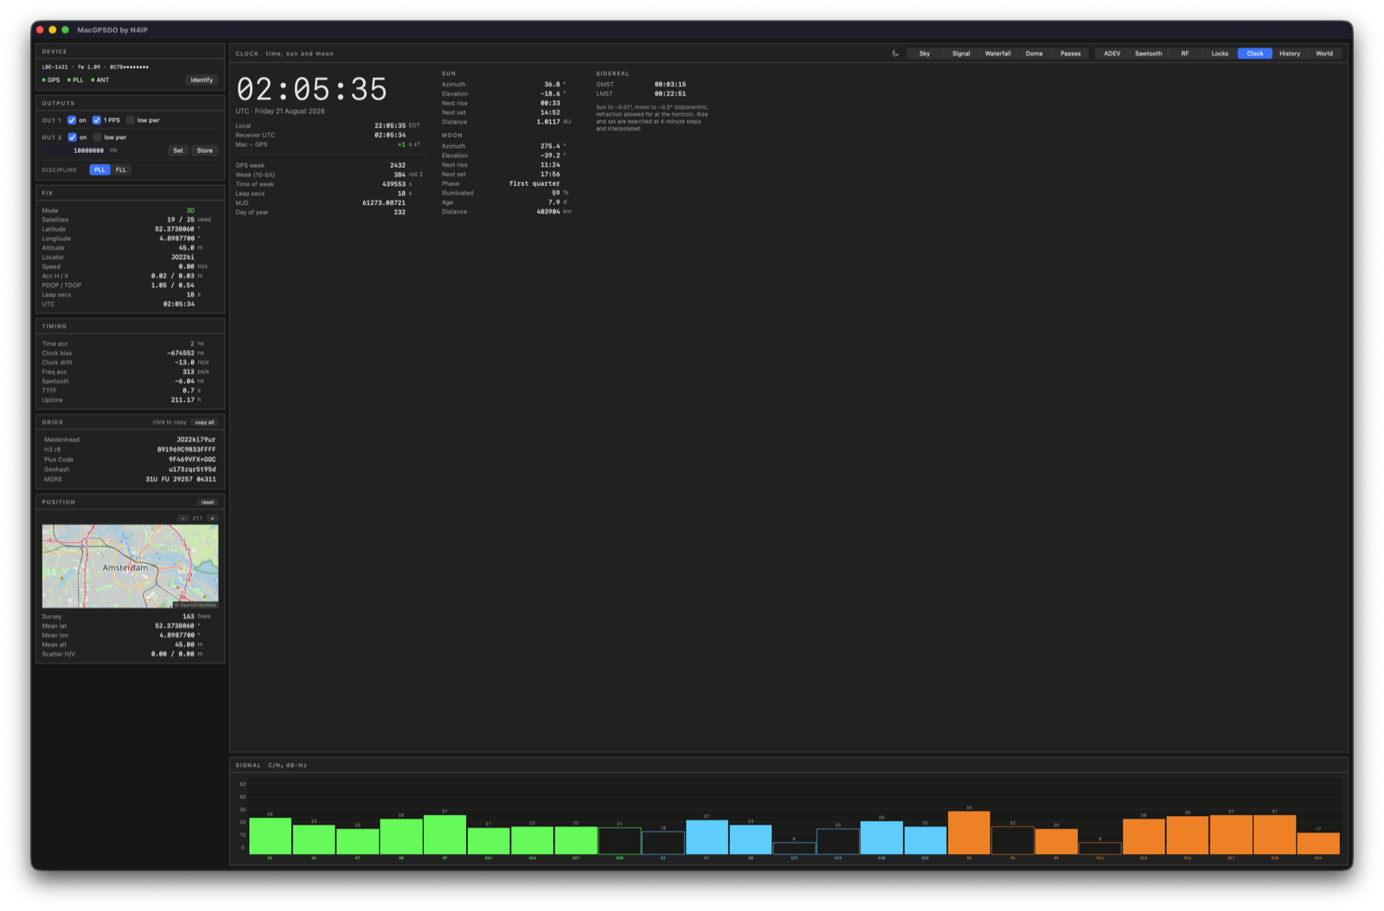
Task: Click copy all in Grids panel
Action: pos(205,423)
